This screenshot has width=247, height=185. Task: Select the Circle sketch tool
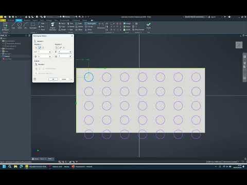coord(20,26)
